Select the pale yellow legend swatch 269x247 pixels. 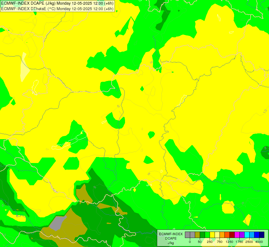pos(217,235)
